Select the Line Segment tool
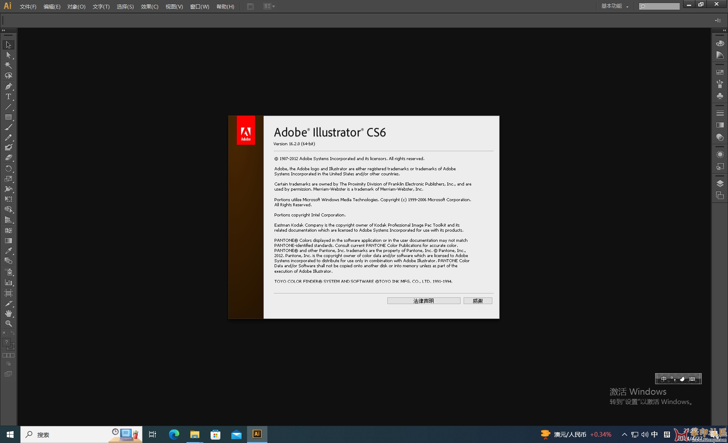The image size is (728, 443). click(8, 107)
